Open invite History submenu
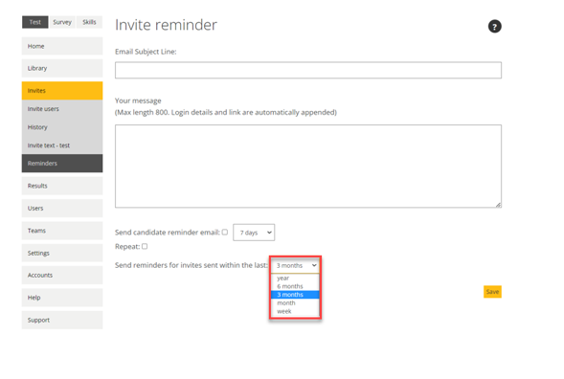The width and height of the screenshot is (564, 379). (x=62, y=127)
